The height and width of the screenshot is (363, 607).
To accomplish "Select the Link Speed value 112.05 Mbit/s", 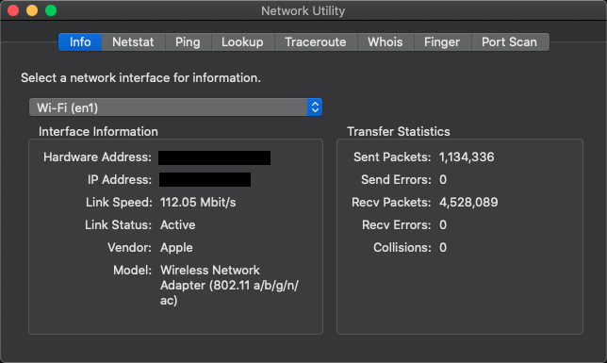I will click(198, 202).
